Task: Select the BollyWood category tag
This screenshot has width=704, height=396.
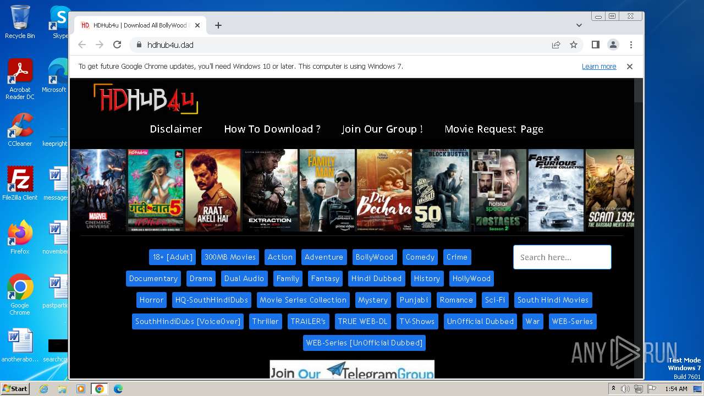Action: [x=375, y=257]
